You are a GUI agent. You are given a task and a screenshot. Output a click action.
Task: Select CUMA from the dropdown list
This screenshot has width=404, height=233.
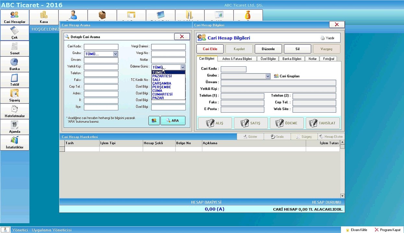click(168, 91)
